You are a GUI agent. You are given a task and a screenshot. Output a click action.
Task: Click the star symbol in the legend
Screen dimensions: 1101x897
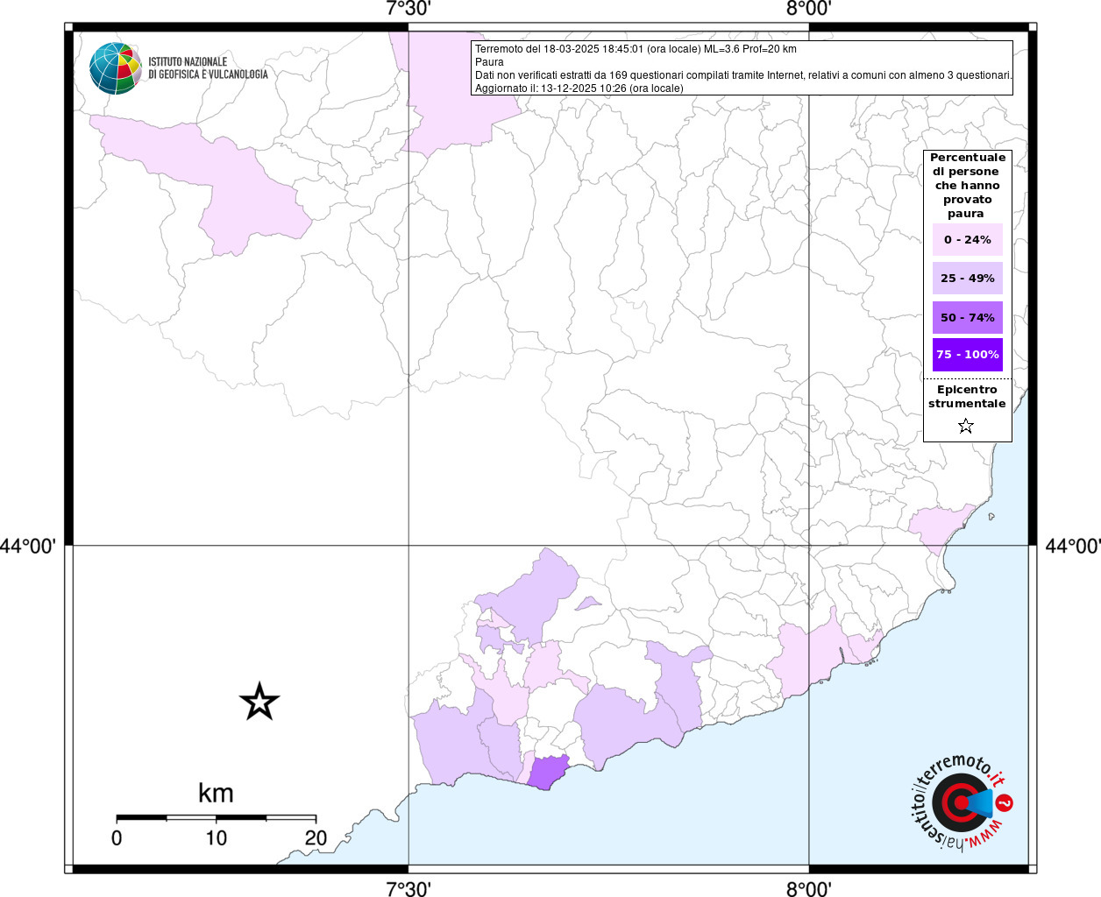coord(966,426)
